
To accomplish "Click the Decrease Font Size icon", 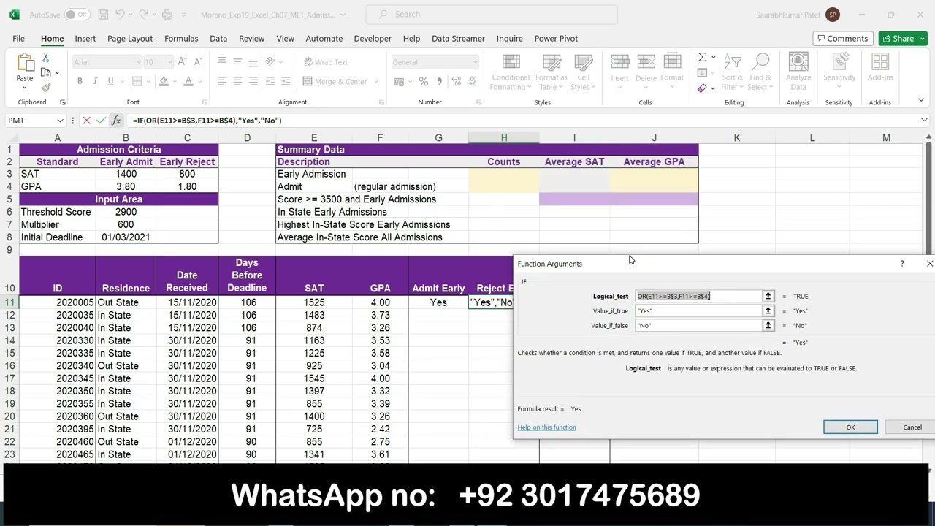I will point(199,62).
